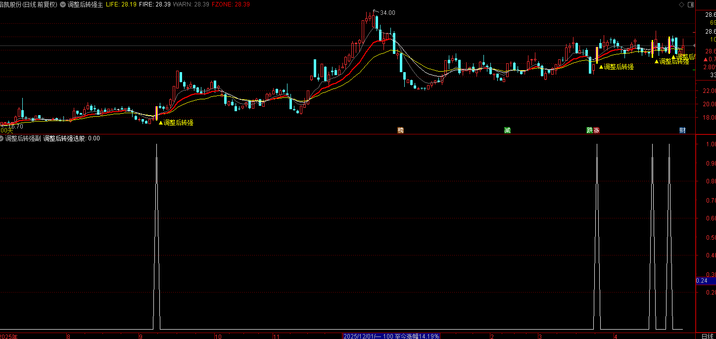Click the month 4 marker on time axis
Screen dimensions: 716x339
coord(616,336)
